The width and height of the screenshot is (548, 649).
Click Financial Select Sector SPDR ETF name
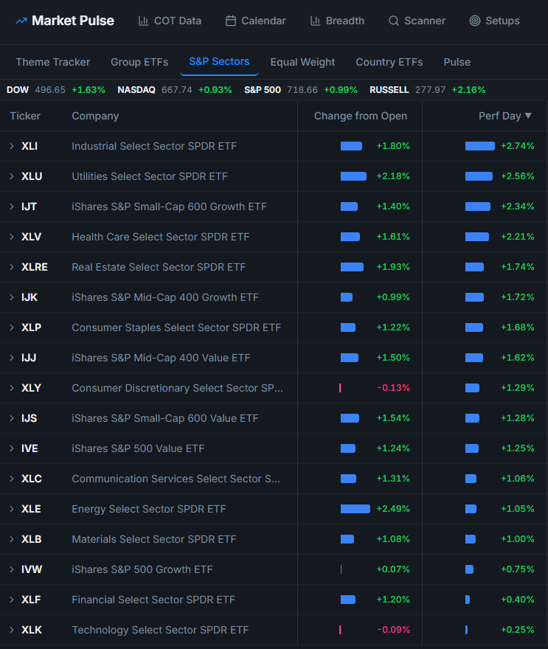[153, 600]
